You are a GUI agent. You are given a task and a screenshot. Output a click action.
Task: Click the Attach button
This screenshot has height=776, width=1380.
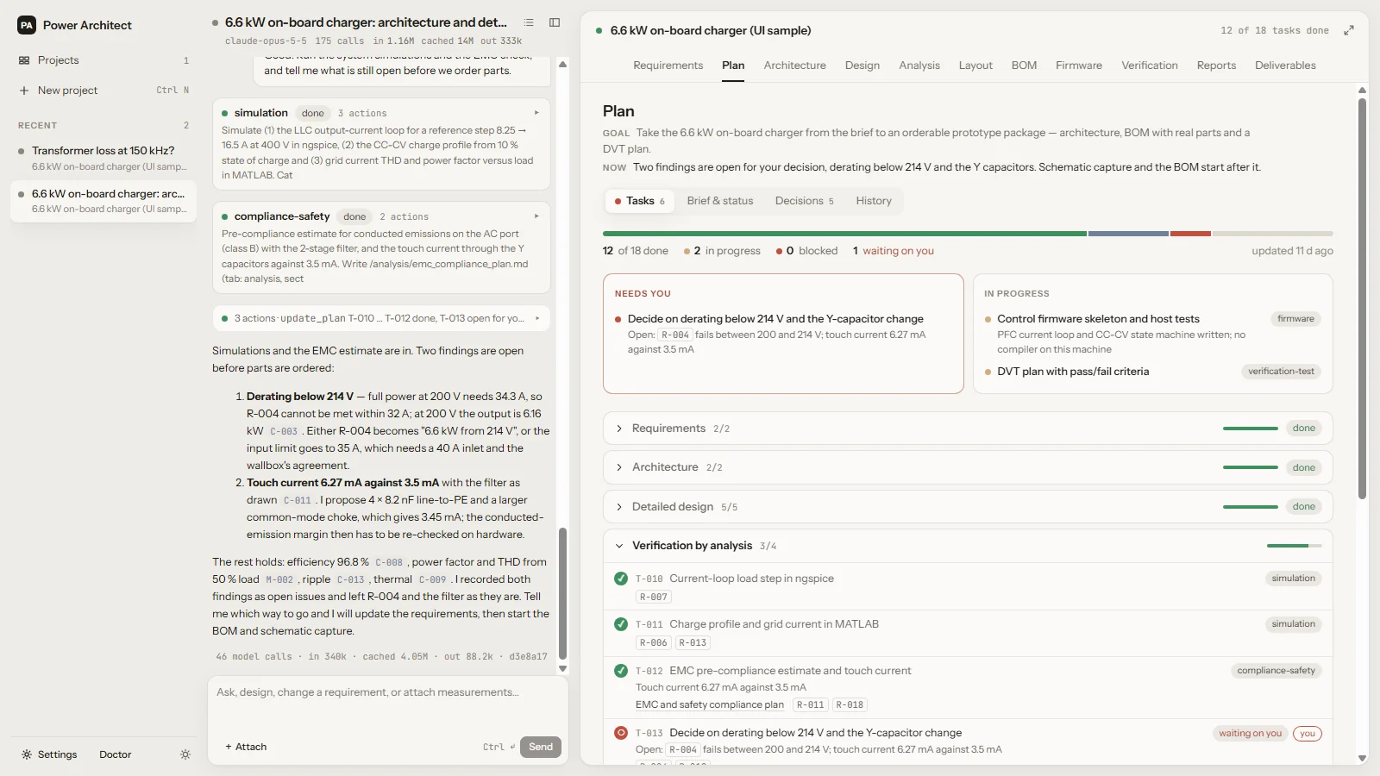click(x=246, y=747)
